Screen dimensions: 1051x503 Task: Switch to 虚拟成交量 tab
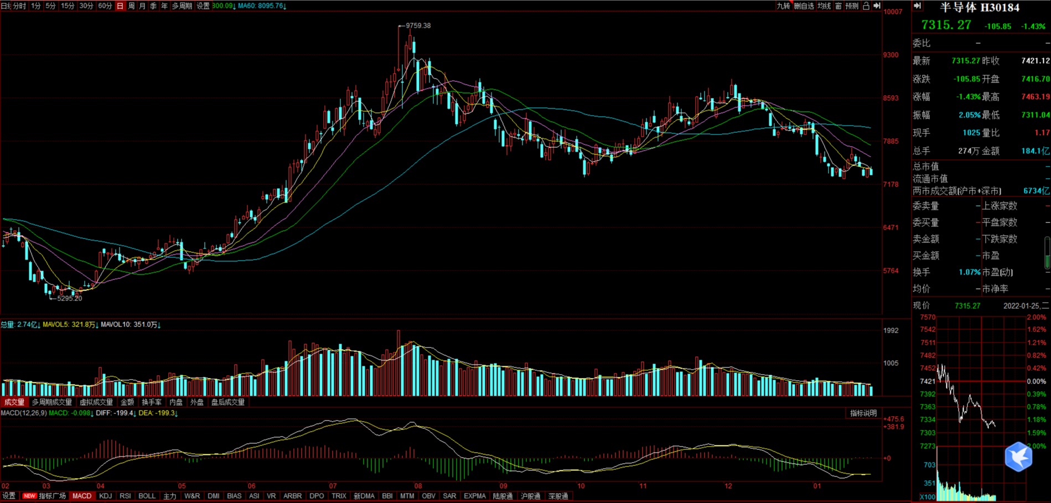click(96, 402)
